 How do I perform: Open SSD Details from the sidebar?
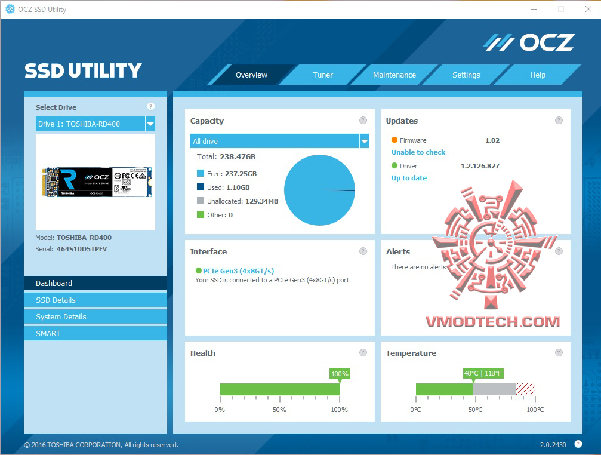click(95, 300)
